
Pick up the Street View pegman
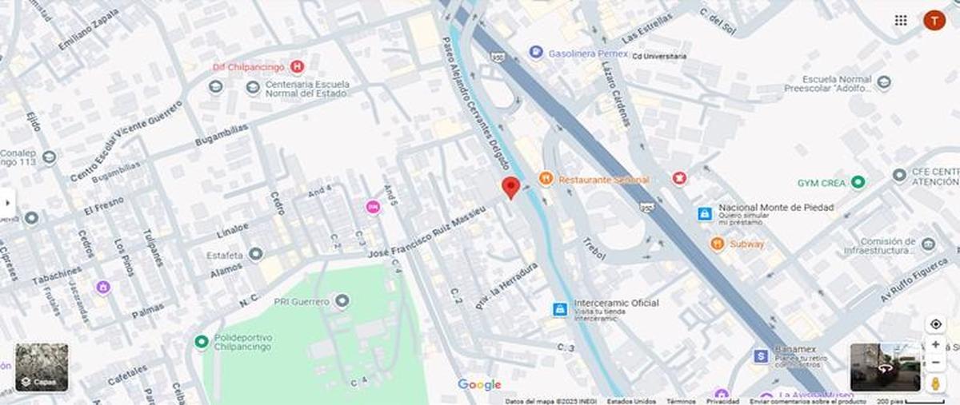click(x=935, y=384)
